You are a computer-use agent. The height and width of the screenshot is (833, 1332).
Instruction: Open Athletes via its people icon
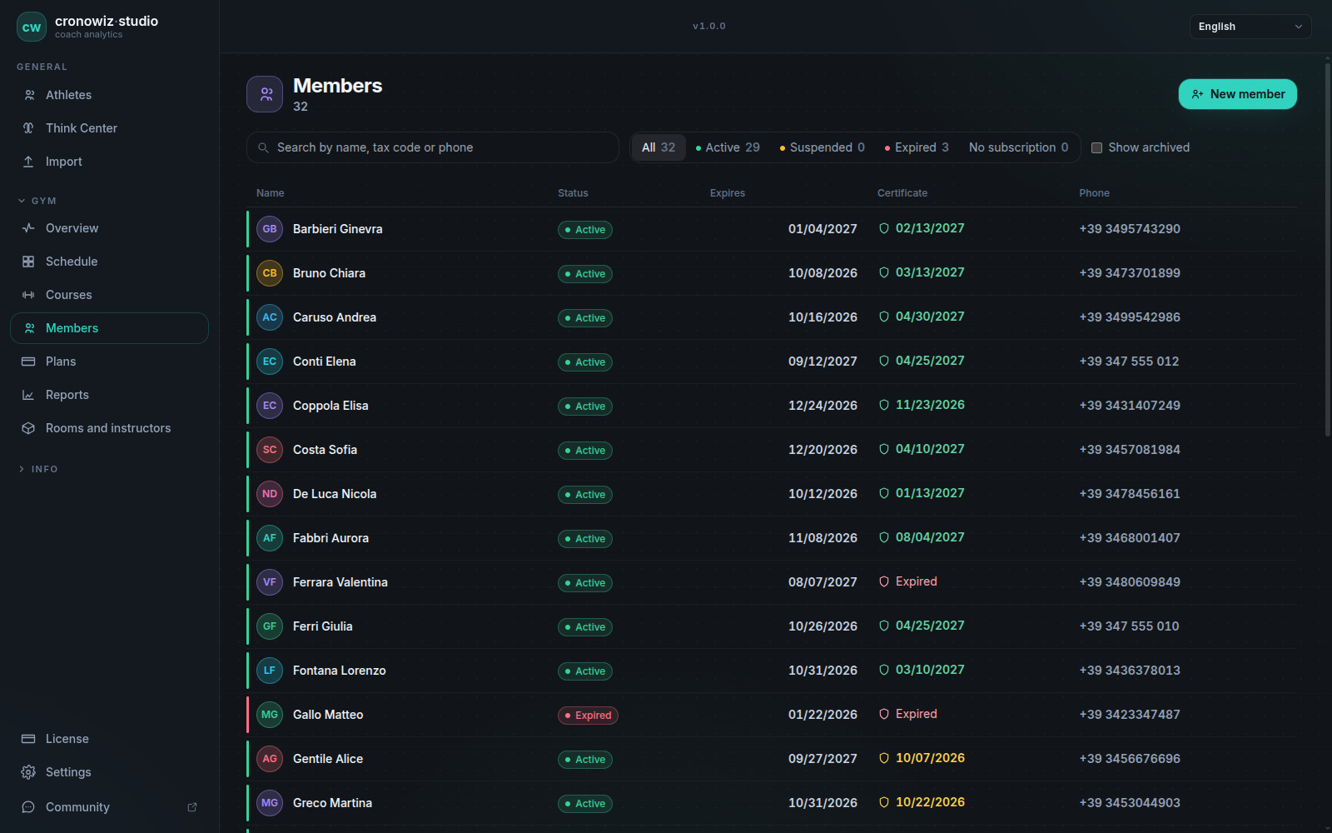[29, 95]
